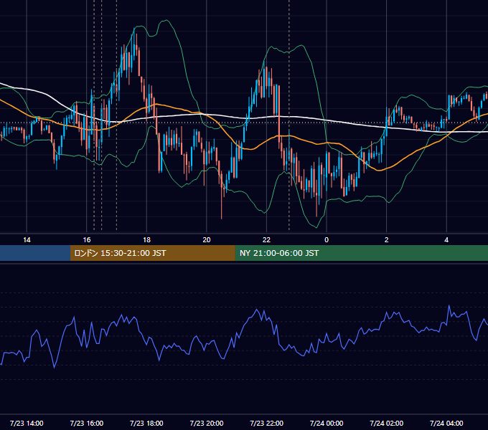The width and height of the screenshot is (488, 430).
Task: Click the 7/23 14:00 date label
Action: (x=27, y=423)
